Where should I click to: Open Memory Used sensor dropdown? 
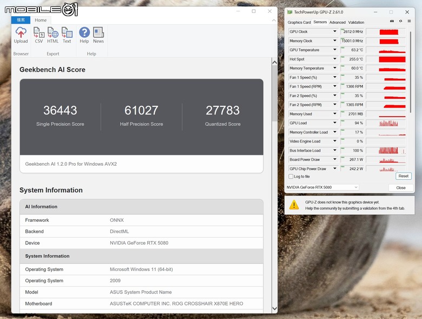(334, 114)
